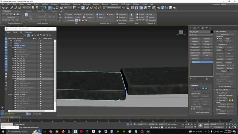Viewport: 238px width, 134px height.
Task: Toggle visibility eye of Tiles_Top_01
Action: pyautogui.click(x=13, y=59)
